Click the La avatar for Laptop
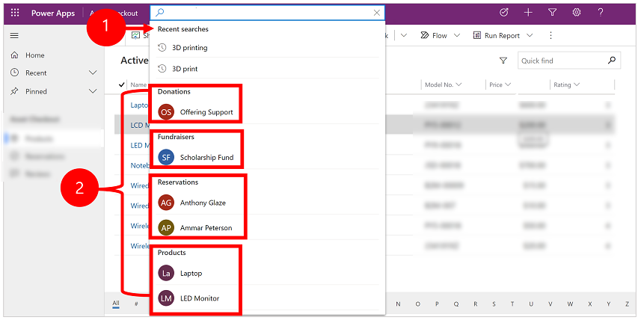 (166, 273)
